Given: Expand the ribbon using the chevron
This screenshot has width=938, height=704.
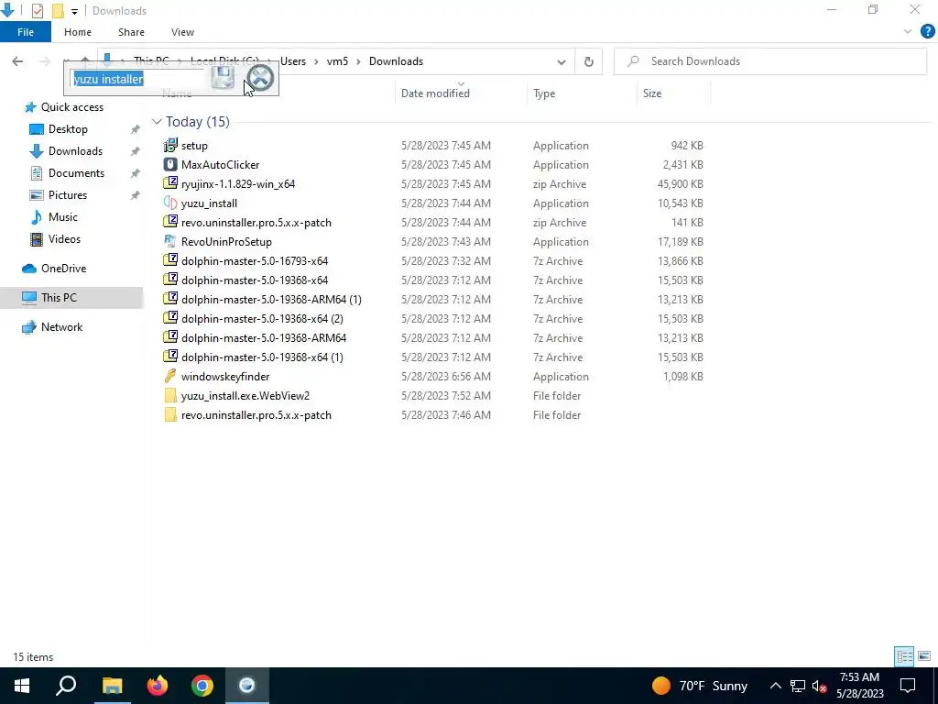Looking at the screenshot, I should point(908,32).
